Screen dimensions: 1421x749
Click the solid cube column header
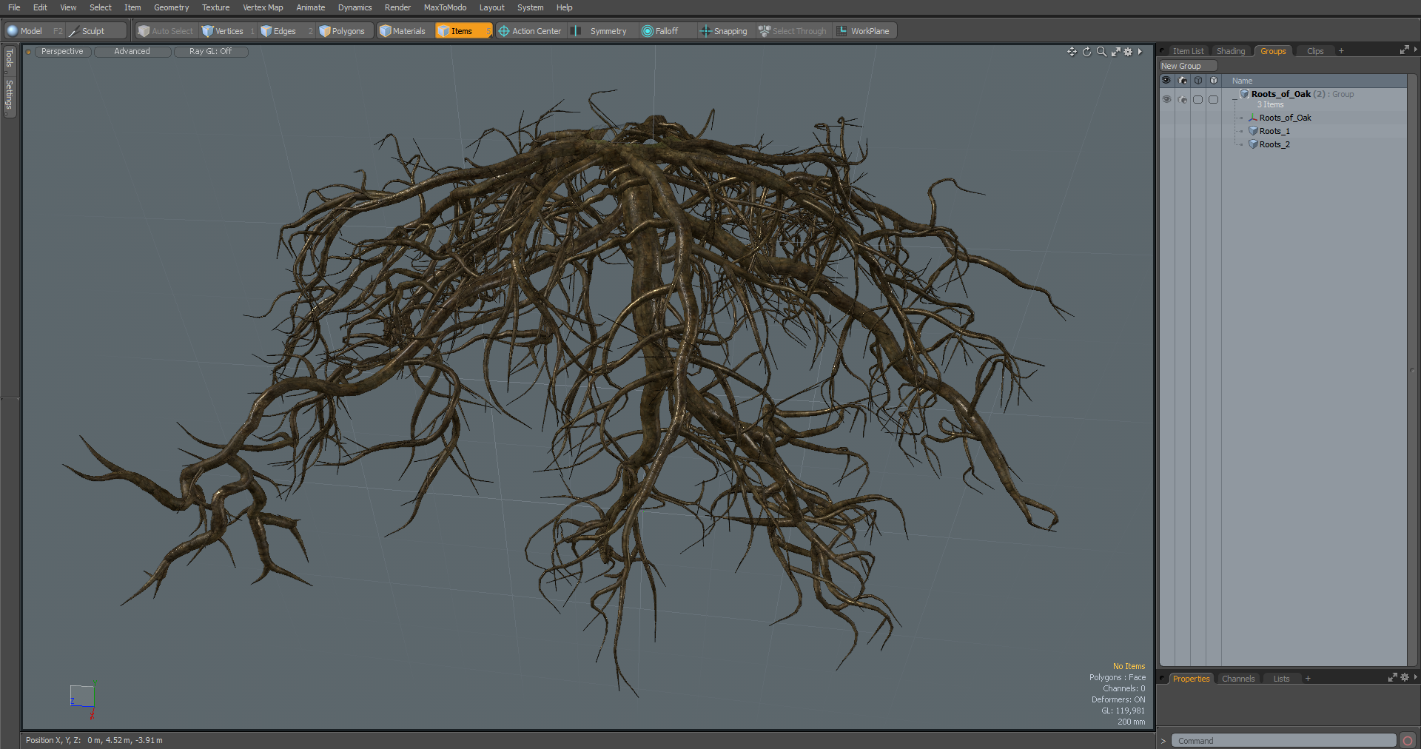point(1214,81)
